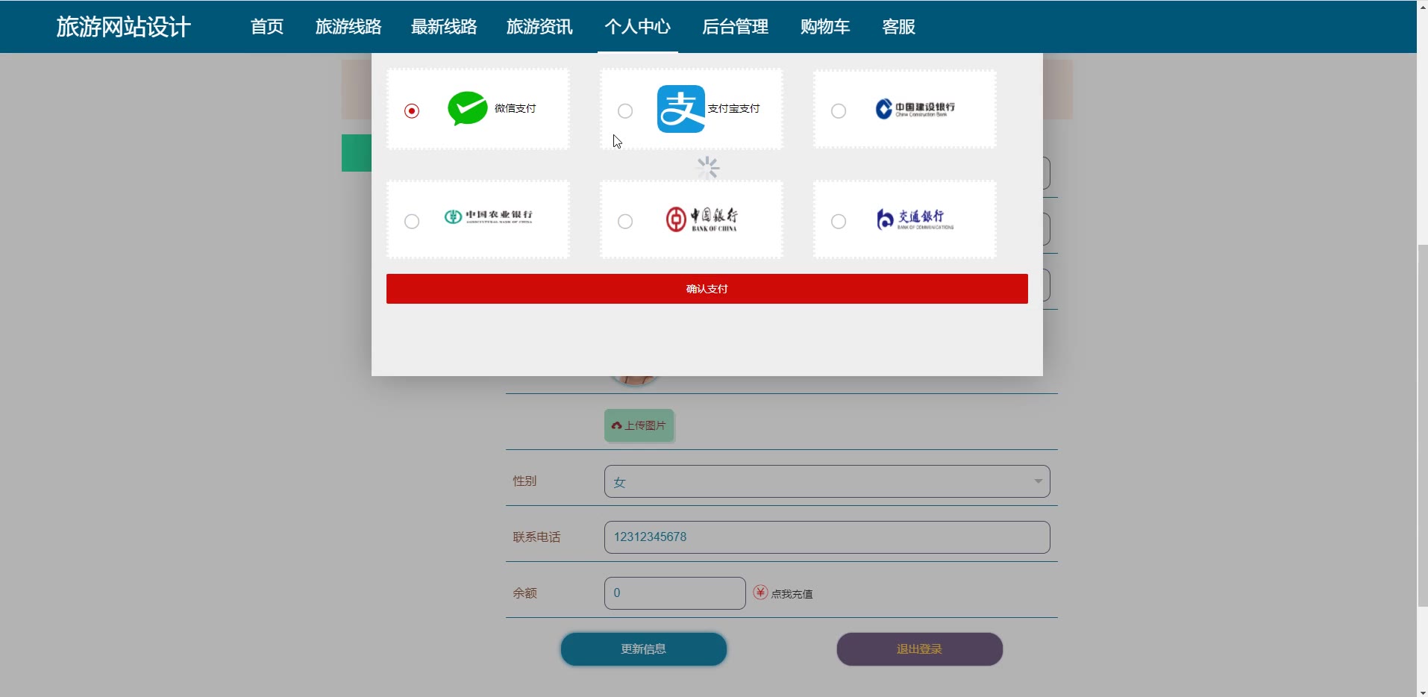Open the 性别 dropdown showing 女
The image size is (1428, 697).
(x=827, y=481)
